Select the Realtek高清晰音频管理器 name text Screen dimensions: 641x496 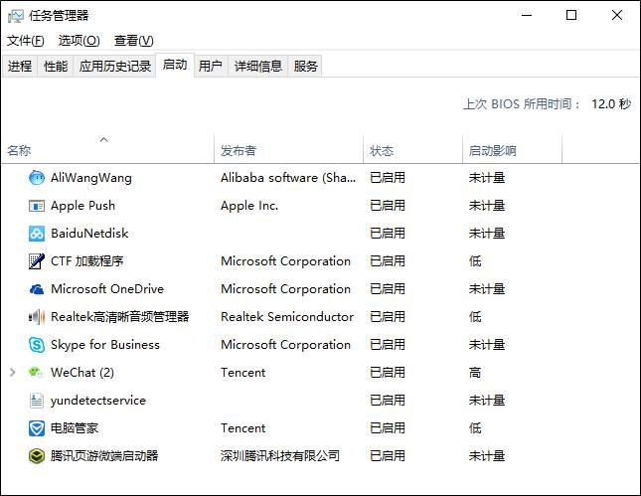tap(120, 316)
